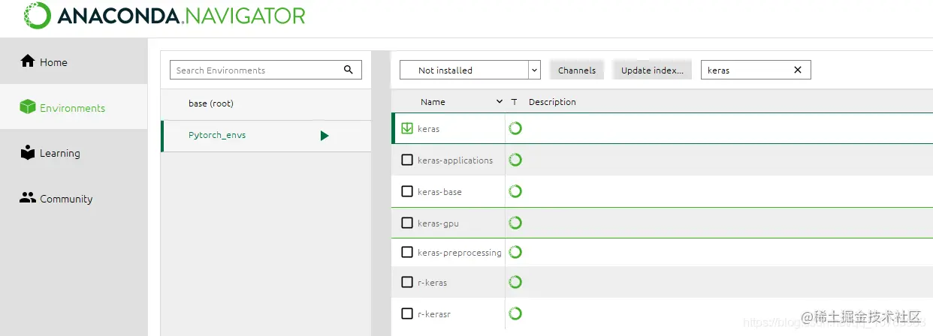The width and height of the screenshot is (933, 336).
Task: Open the Home tab
Action: 74,61
